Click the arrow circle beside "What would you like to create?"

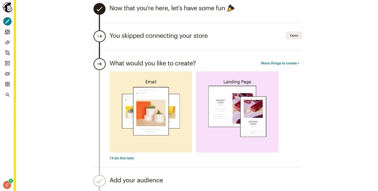(99, 63)
